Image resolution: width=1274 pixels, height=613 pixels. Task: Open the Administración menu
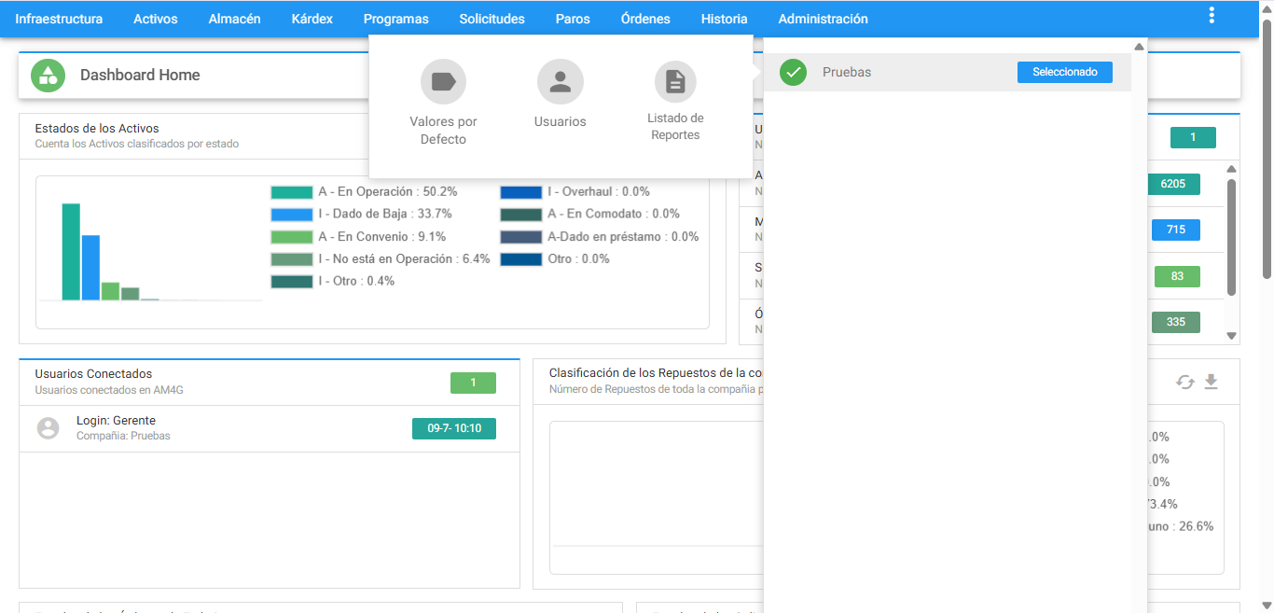pyautogui.click(x=823, y=19)
